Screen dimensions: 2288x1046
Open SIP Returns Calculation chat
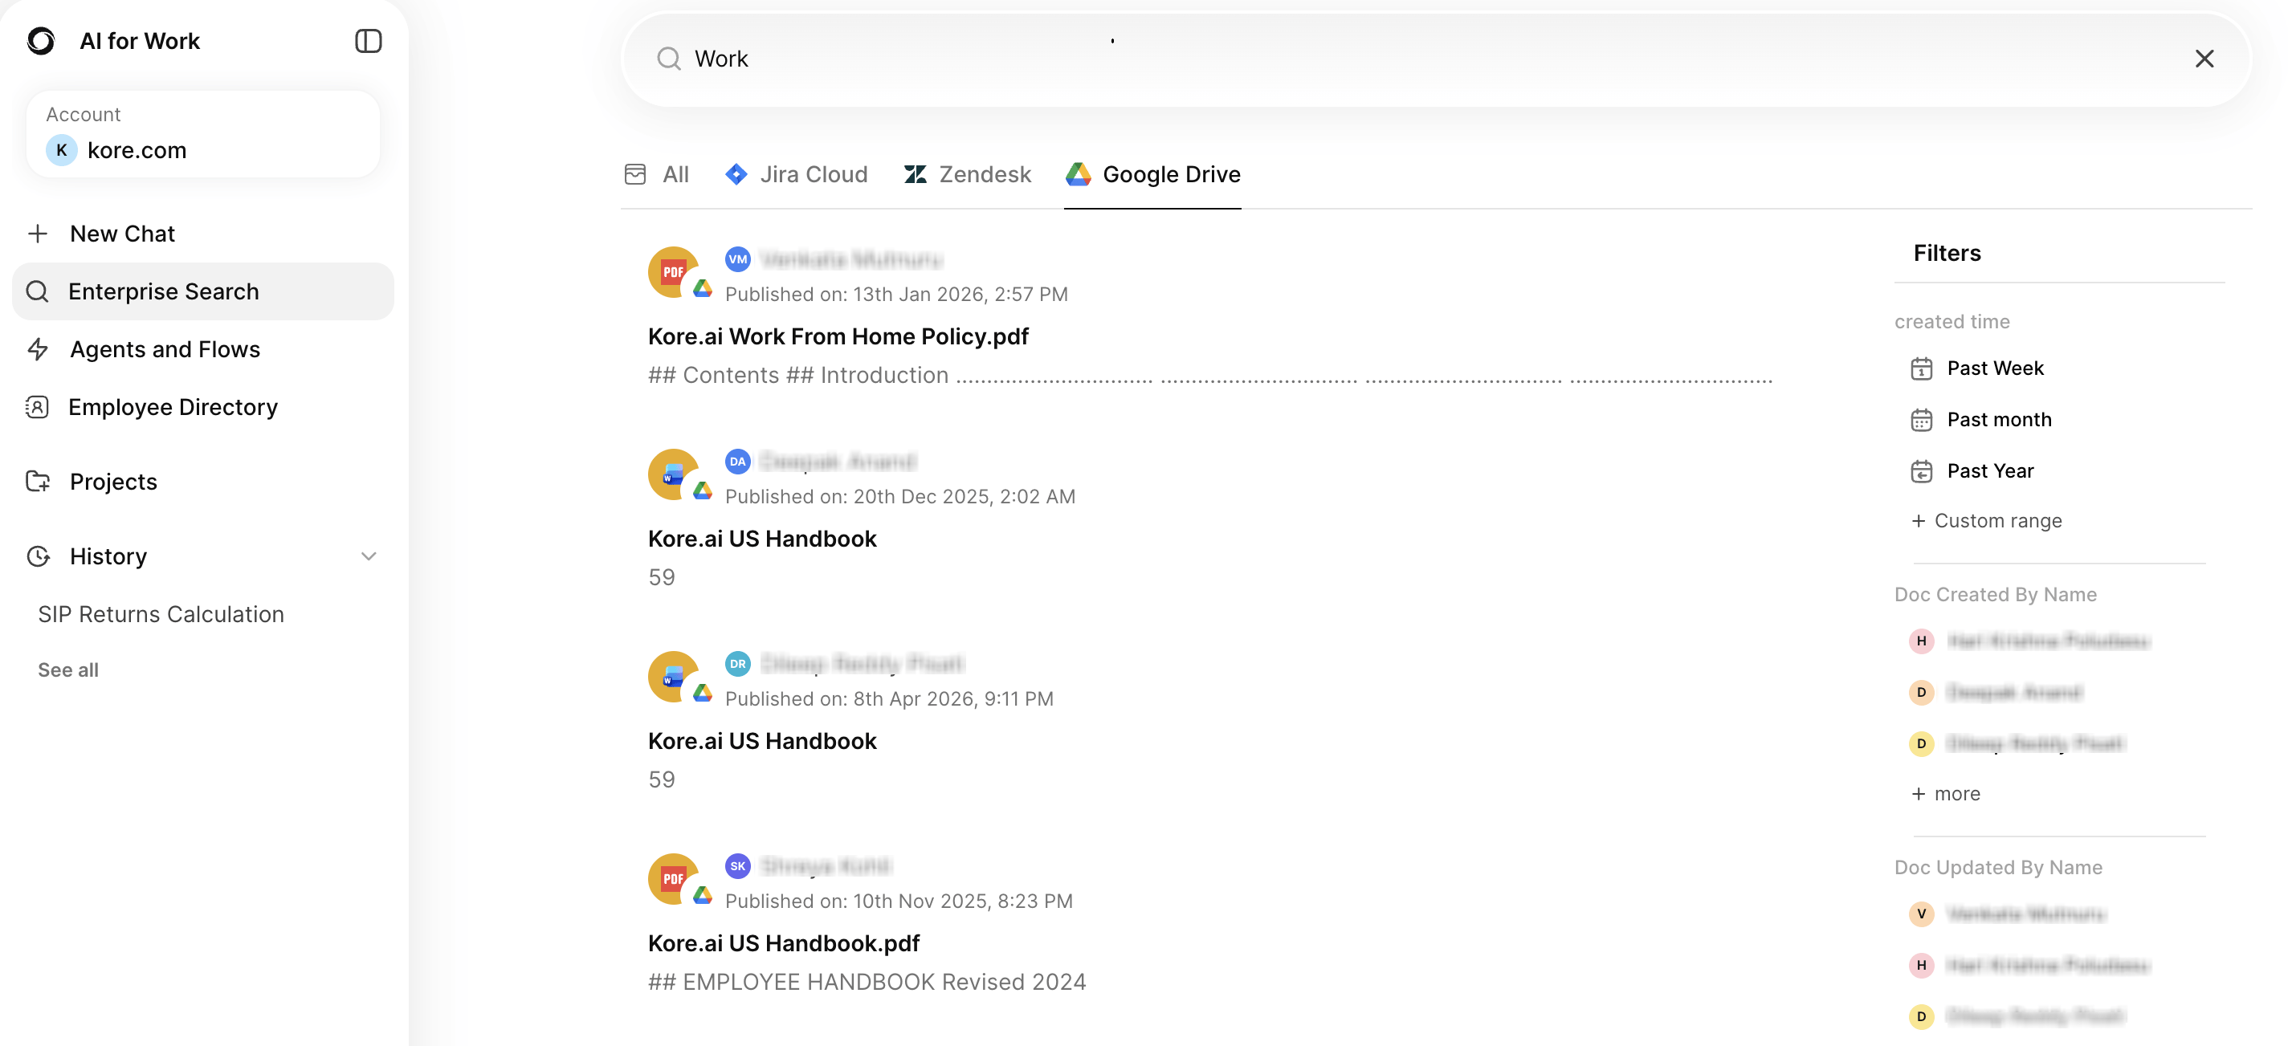(x=161, y=614)
